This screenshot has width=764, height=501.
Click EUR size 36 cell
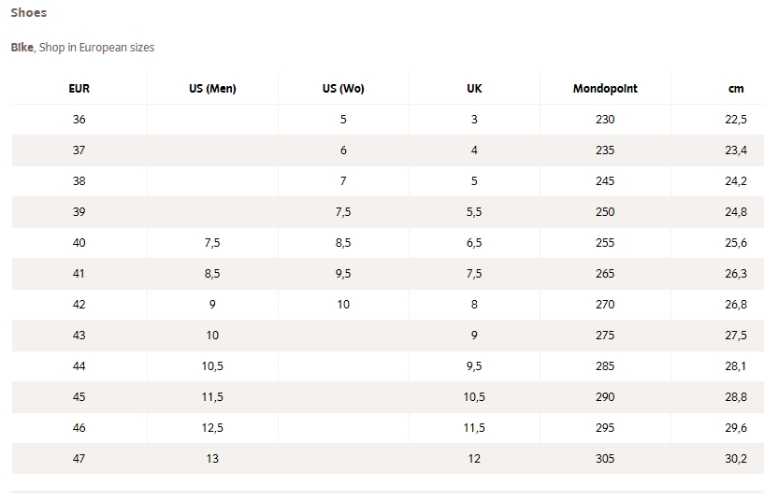[79, 120]
